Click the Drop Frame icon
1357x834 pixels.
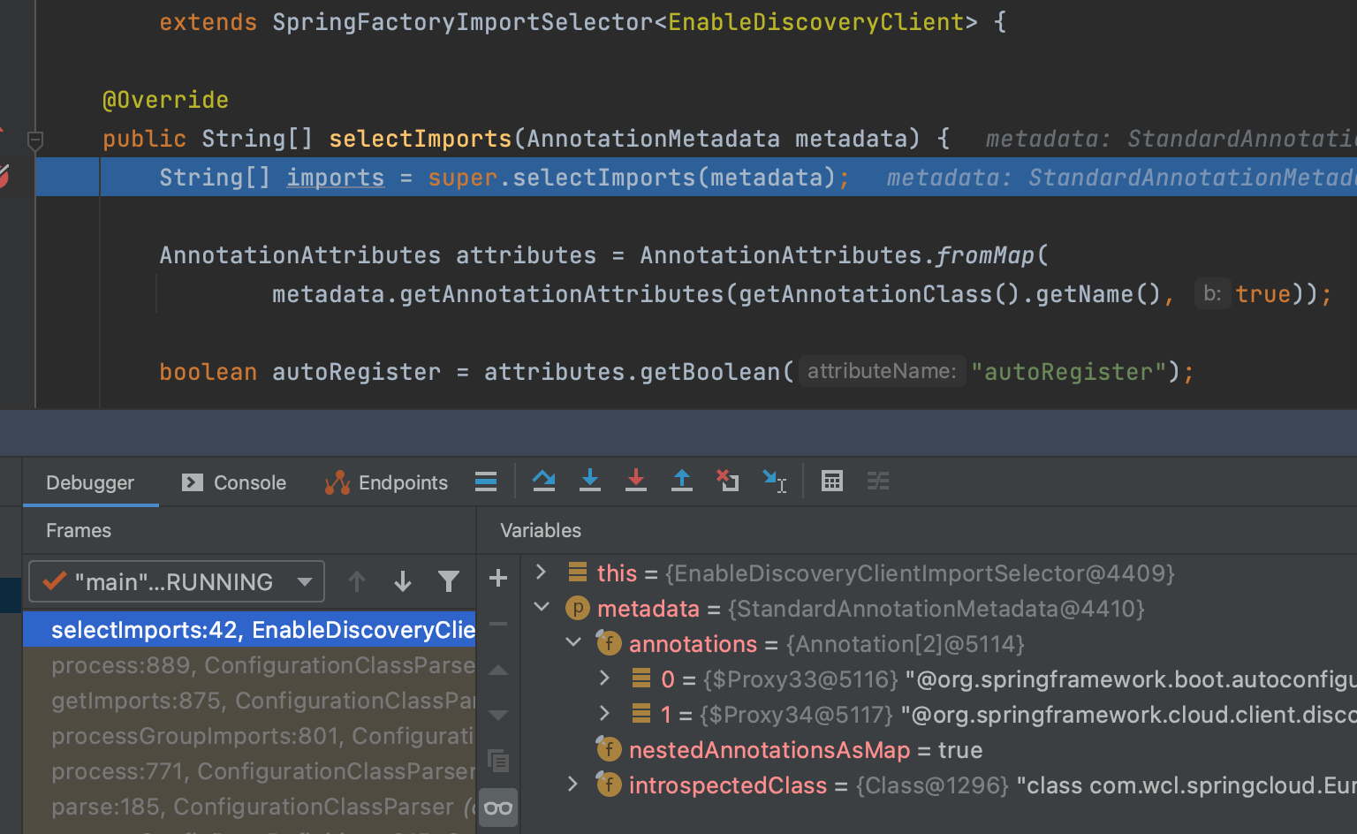click(x=728, y=481)
